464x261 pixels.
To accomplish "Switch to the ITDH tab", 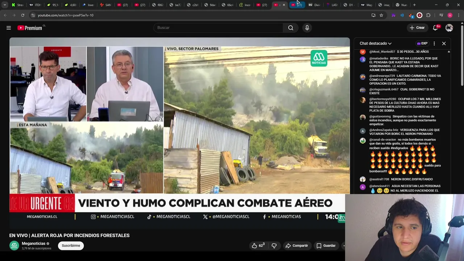I will tap(35, 5).
